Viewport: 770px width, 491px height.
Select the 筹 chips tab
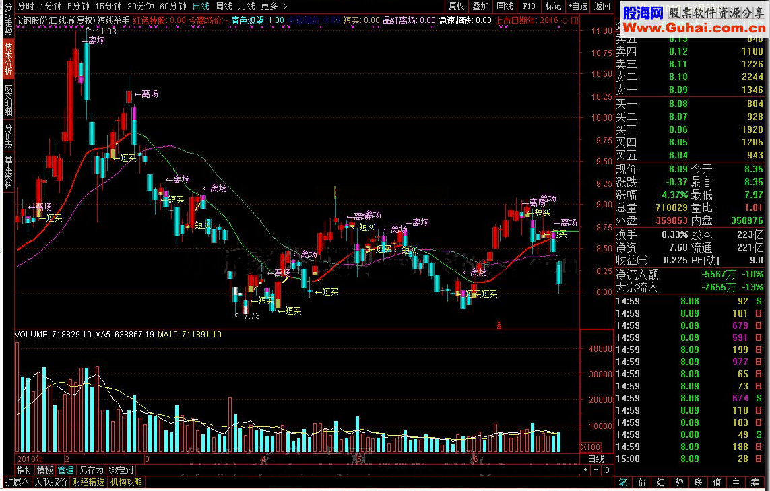(x=755, y=482)
